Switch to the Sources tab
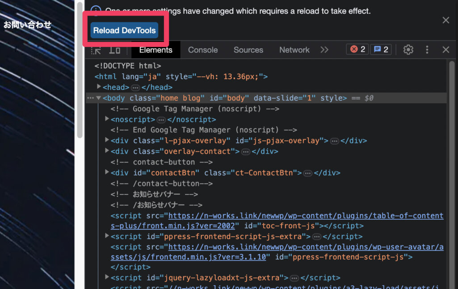 [248, 50]
